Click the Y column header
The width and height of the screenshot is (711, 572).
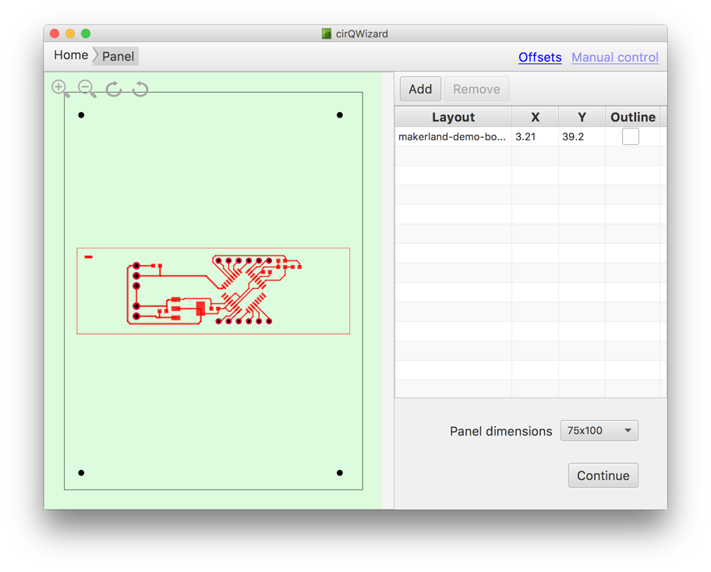tap(582, 117)
